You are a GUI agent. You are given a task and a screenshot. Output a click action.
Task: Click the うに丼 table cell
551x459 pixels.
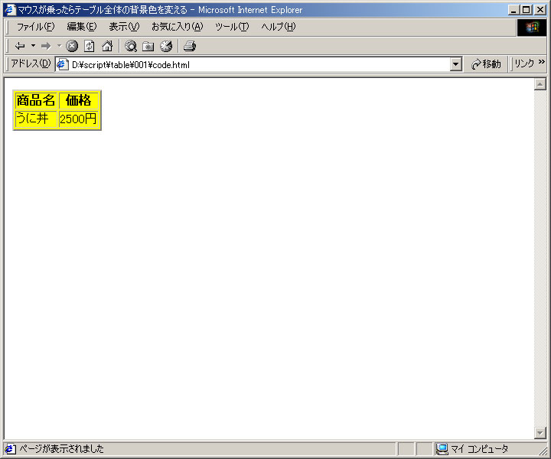(36, 119)
